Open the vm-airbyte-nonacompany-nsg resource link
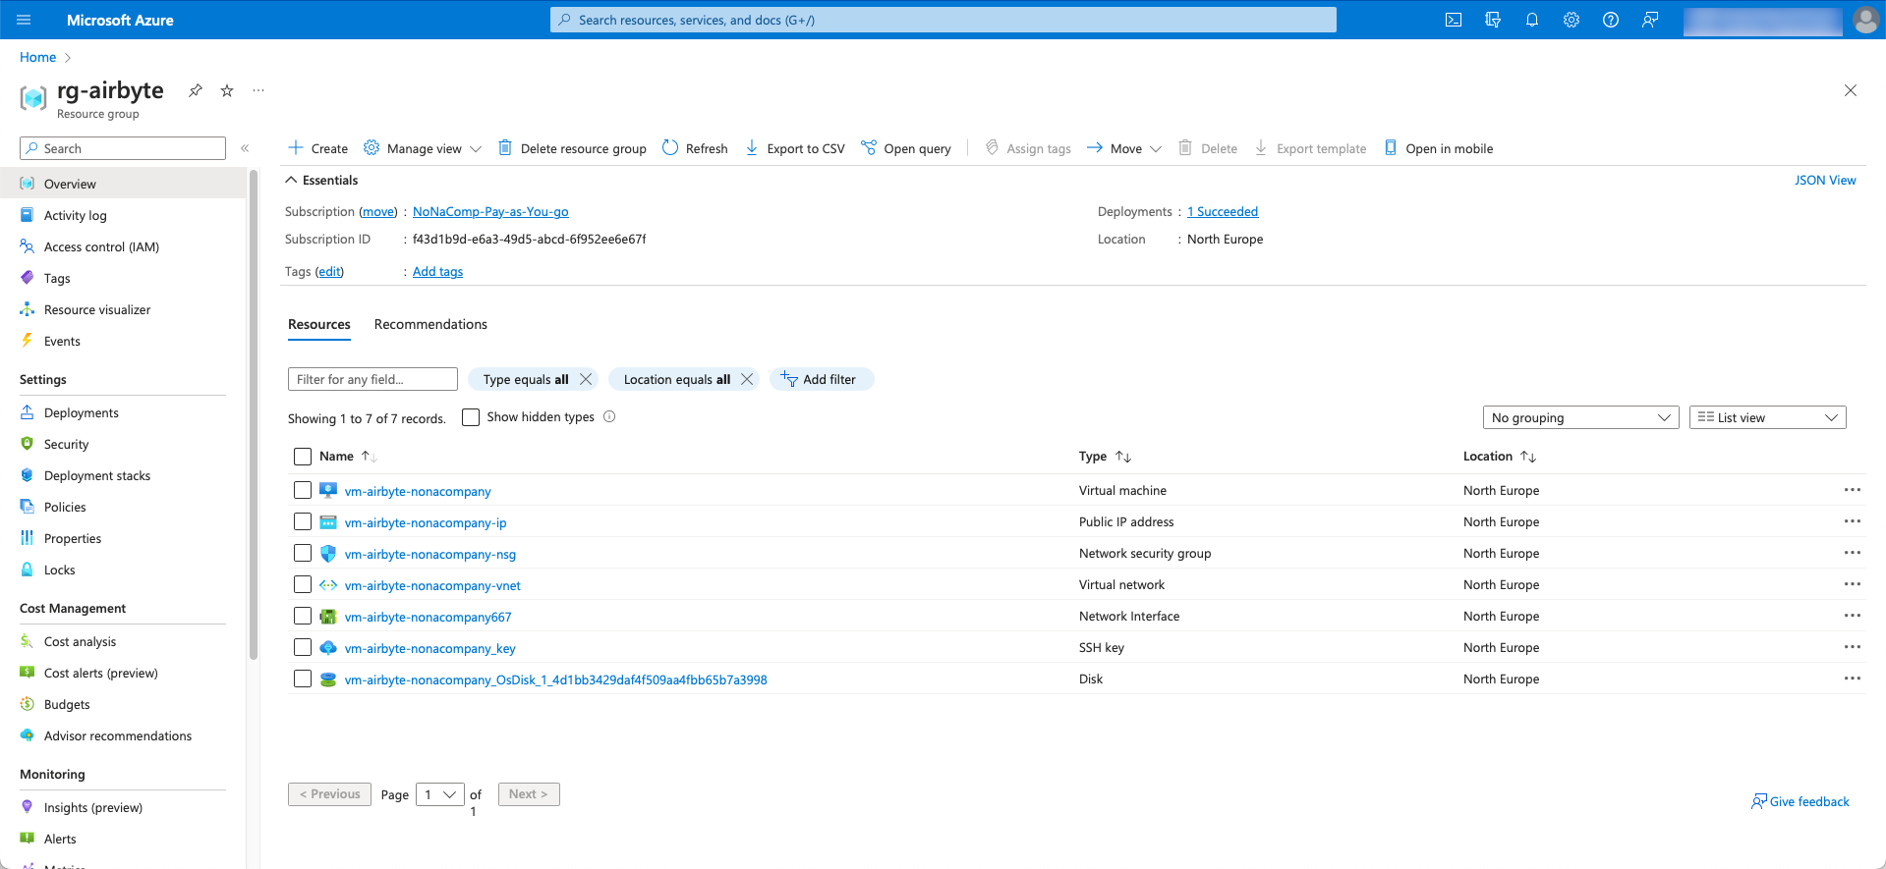The height and width of the screenshot is (869, 1886). tap(429, 555)
